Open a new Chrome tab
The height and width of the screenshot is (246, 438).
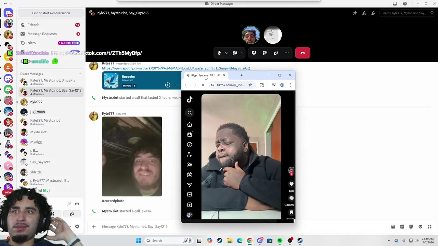coord(242,75)
